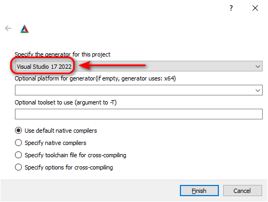The height and width of the screenshot is (202, 268).
Task: Open help with the question mark icon
Action: click(231, 8)
